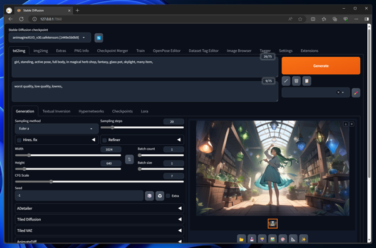Go back in the browser
This screenshot has height=248, width=376.
point(11,19)
